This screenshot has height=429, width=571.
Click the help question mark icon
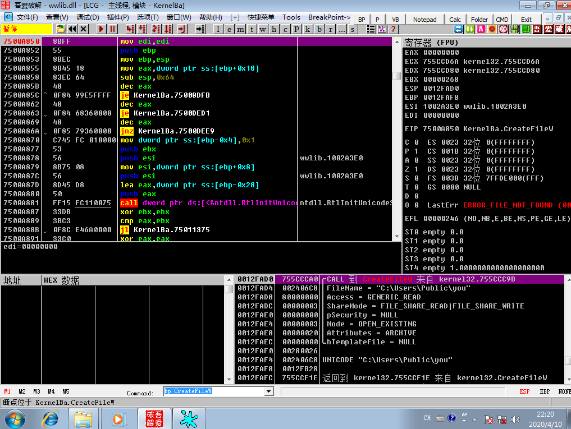click(x=393, y=29)
